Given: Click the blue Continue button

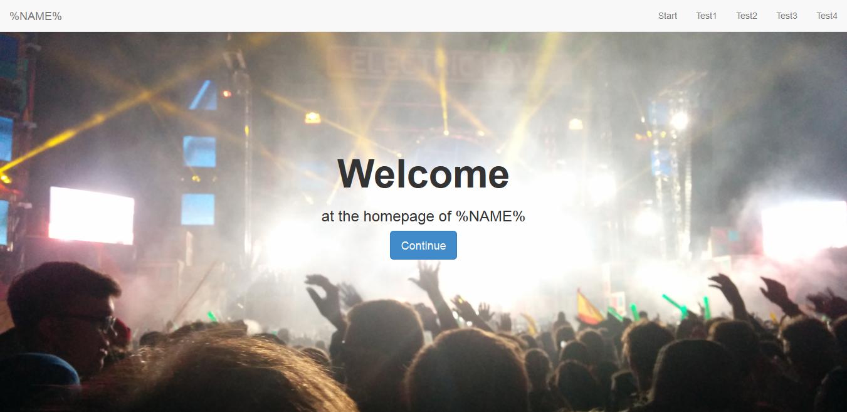Looking at the screenshot, I should 423,245.
